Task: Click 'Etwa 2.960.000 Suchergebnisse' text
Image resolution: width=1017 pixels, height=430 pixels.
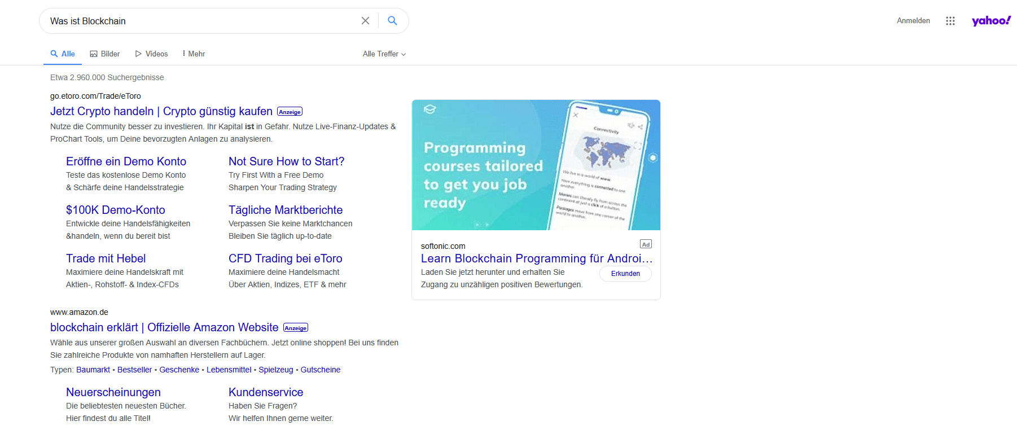Action: click(x=107, y=77)
